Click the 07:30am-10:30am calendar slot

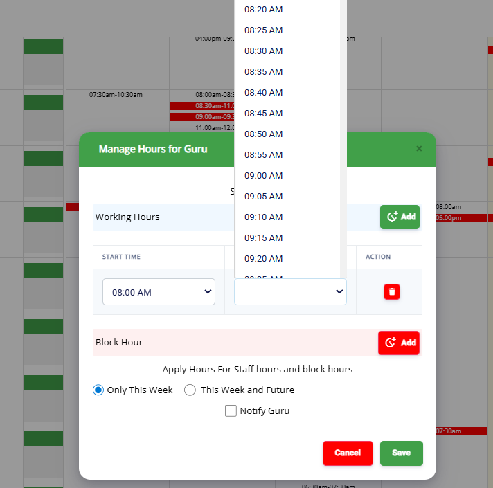(x=116, y=94)
